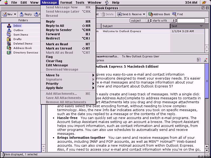
Task: Toggle sort direction arrow on Sent column
Action: [x=201, y=26]
